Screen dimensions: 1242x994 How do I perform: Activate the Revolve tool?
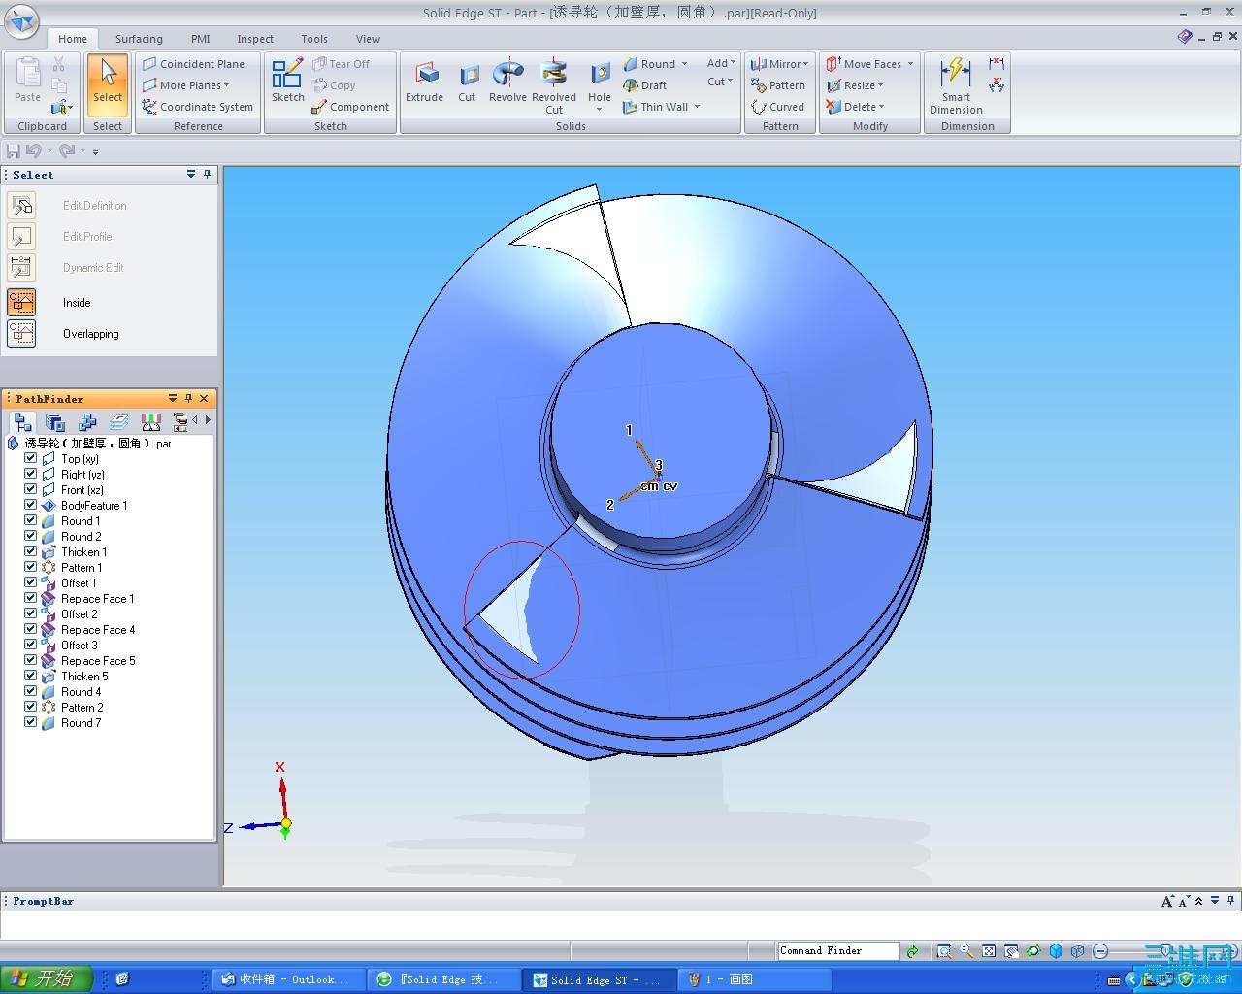[507, 82]
